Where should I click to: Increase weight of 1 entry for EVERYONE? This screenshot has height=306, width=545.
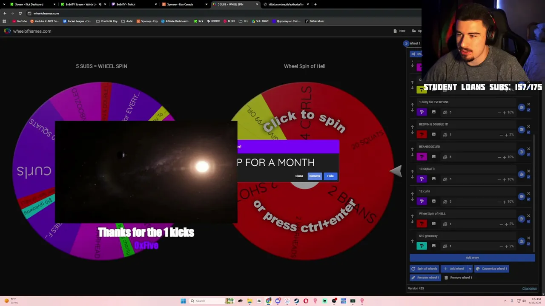coord(505,113)
